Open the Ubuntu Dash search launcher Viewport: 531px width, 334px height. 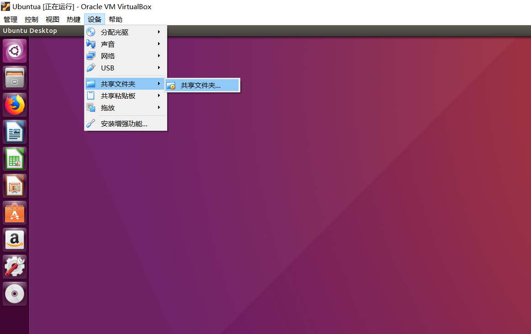pyautogui.click(x=15, y=51)
